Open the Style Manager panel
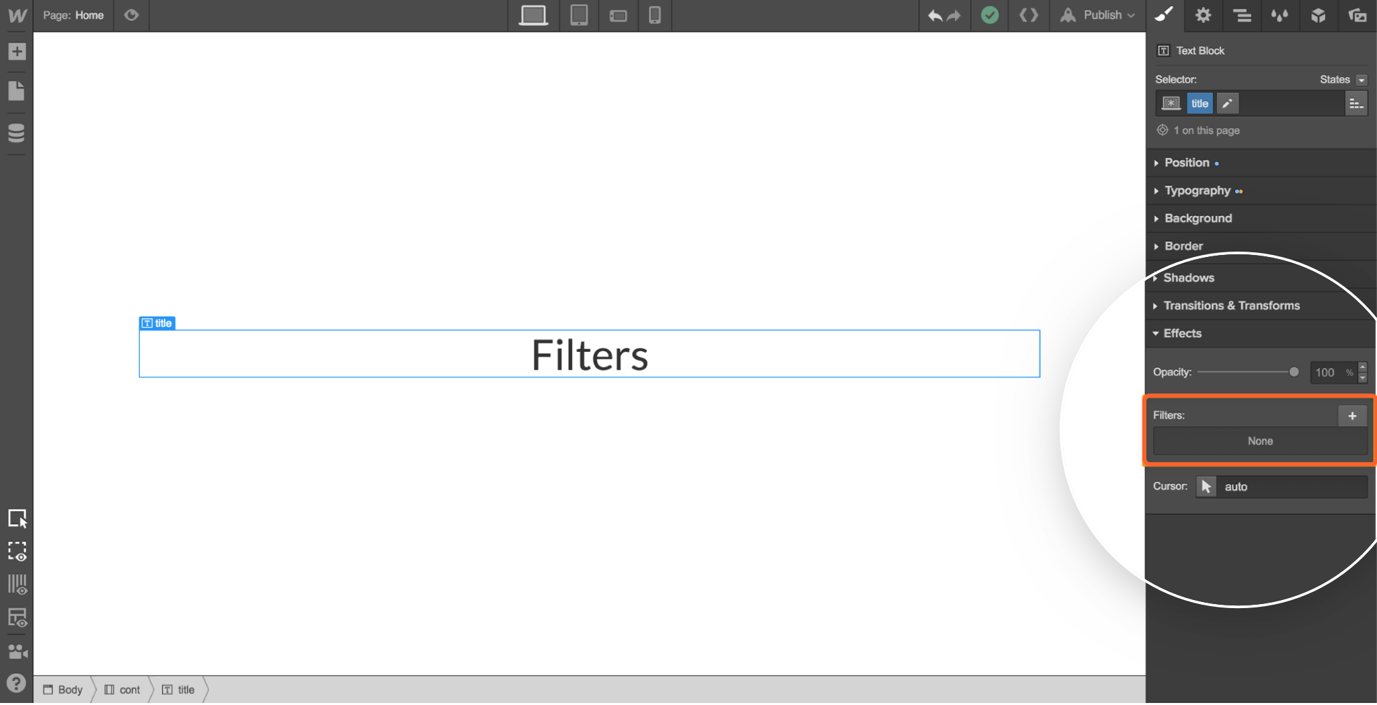Viewport: 1377px width, 705px height. coord(1242,15)
